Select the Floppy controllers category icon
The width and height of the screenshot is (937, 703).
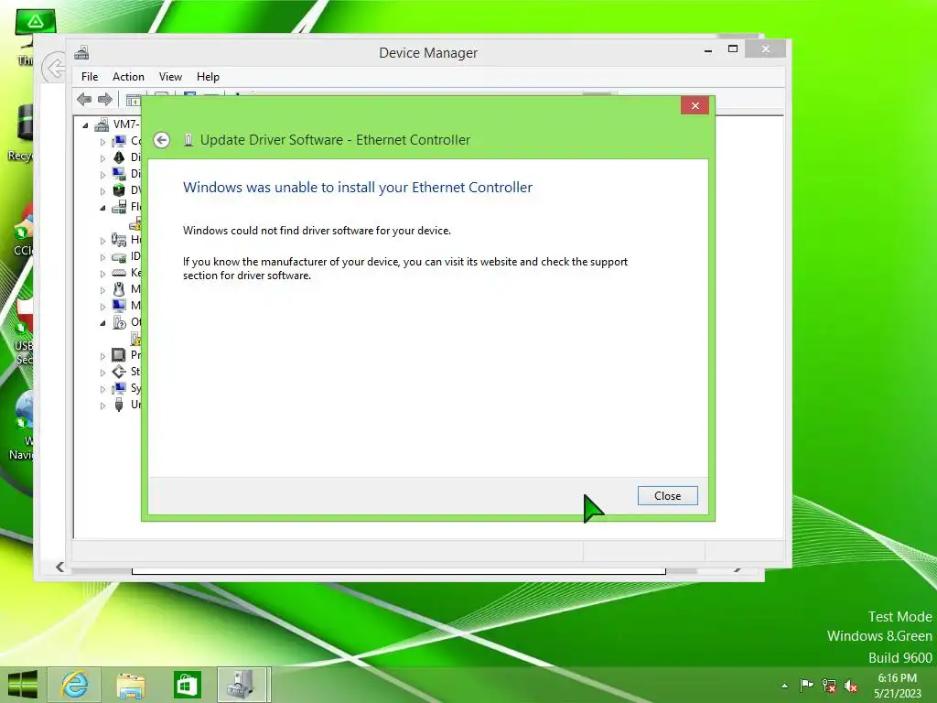click(x=119, y=207)
